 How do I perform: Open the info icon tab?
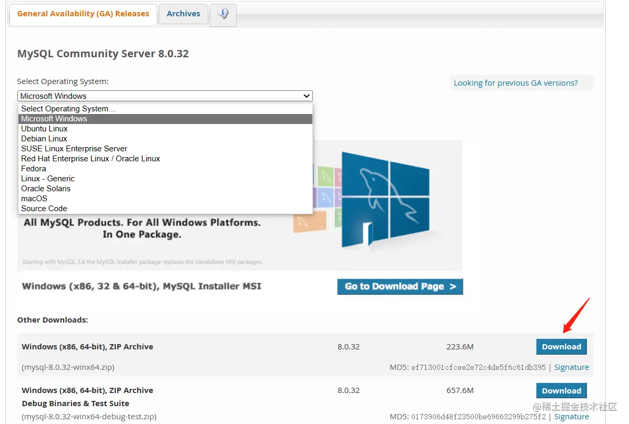[223, 15]
